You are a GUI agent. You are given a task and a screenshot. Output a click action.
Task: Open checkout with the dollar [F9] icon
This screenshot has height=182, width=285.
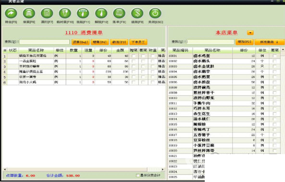tap(137, 13)
